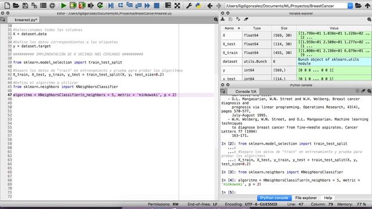This screenshot has height=209, width=372.
Task: Save all files icon
Action: 34,5
